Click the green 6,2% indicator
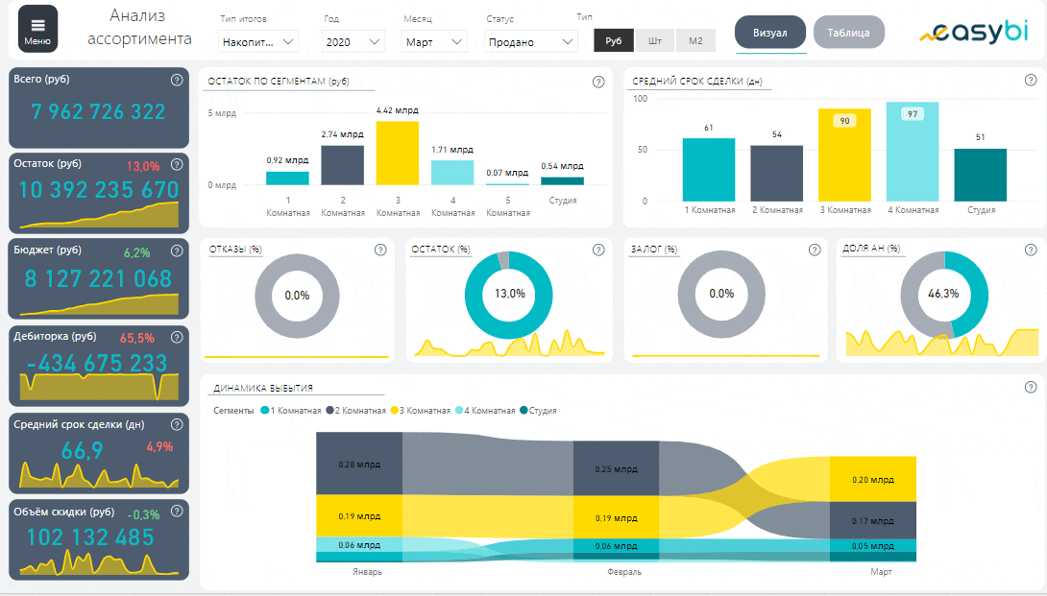This screenshot has height=596, width=1047. [137, 253]
